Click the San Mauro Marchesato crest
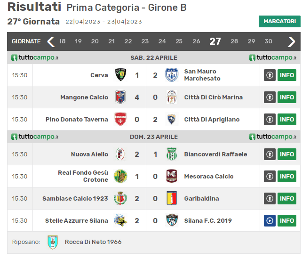This screenshot has height=259, width=302. (171, 75)
